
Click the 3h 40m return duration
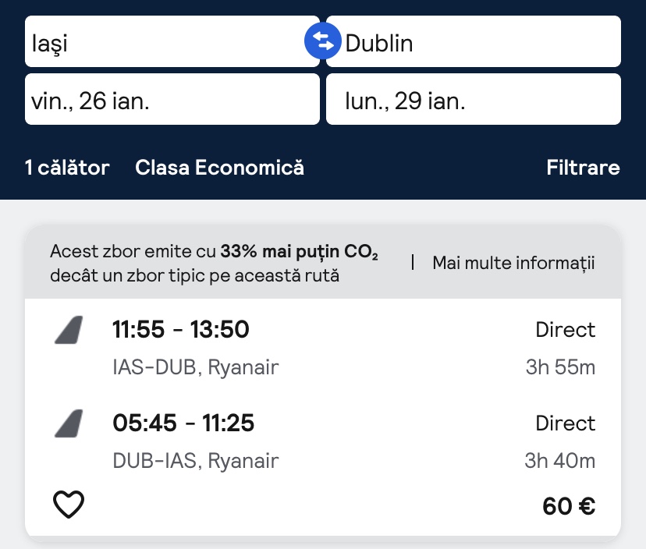[x=559, y=461]
